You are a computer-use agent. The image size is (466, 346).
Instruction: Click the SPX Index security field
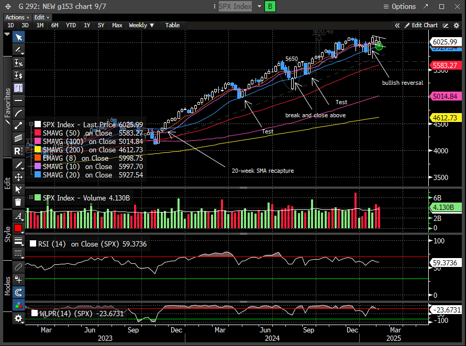(235, 6)
